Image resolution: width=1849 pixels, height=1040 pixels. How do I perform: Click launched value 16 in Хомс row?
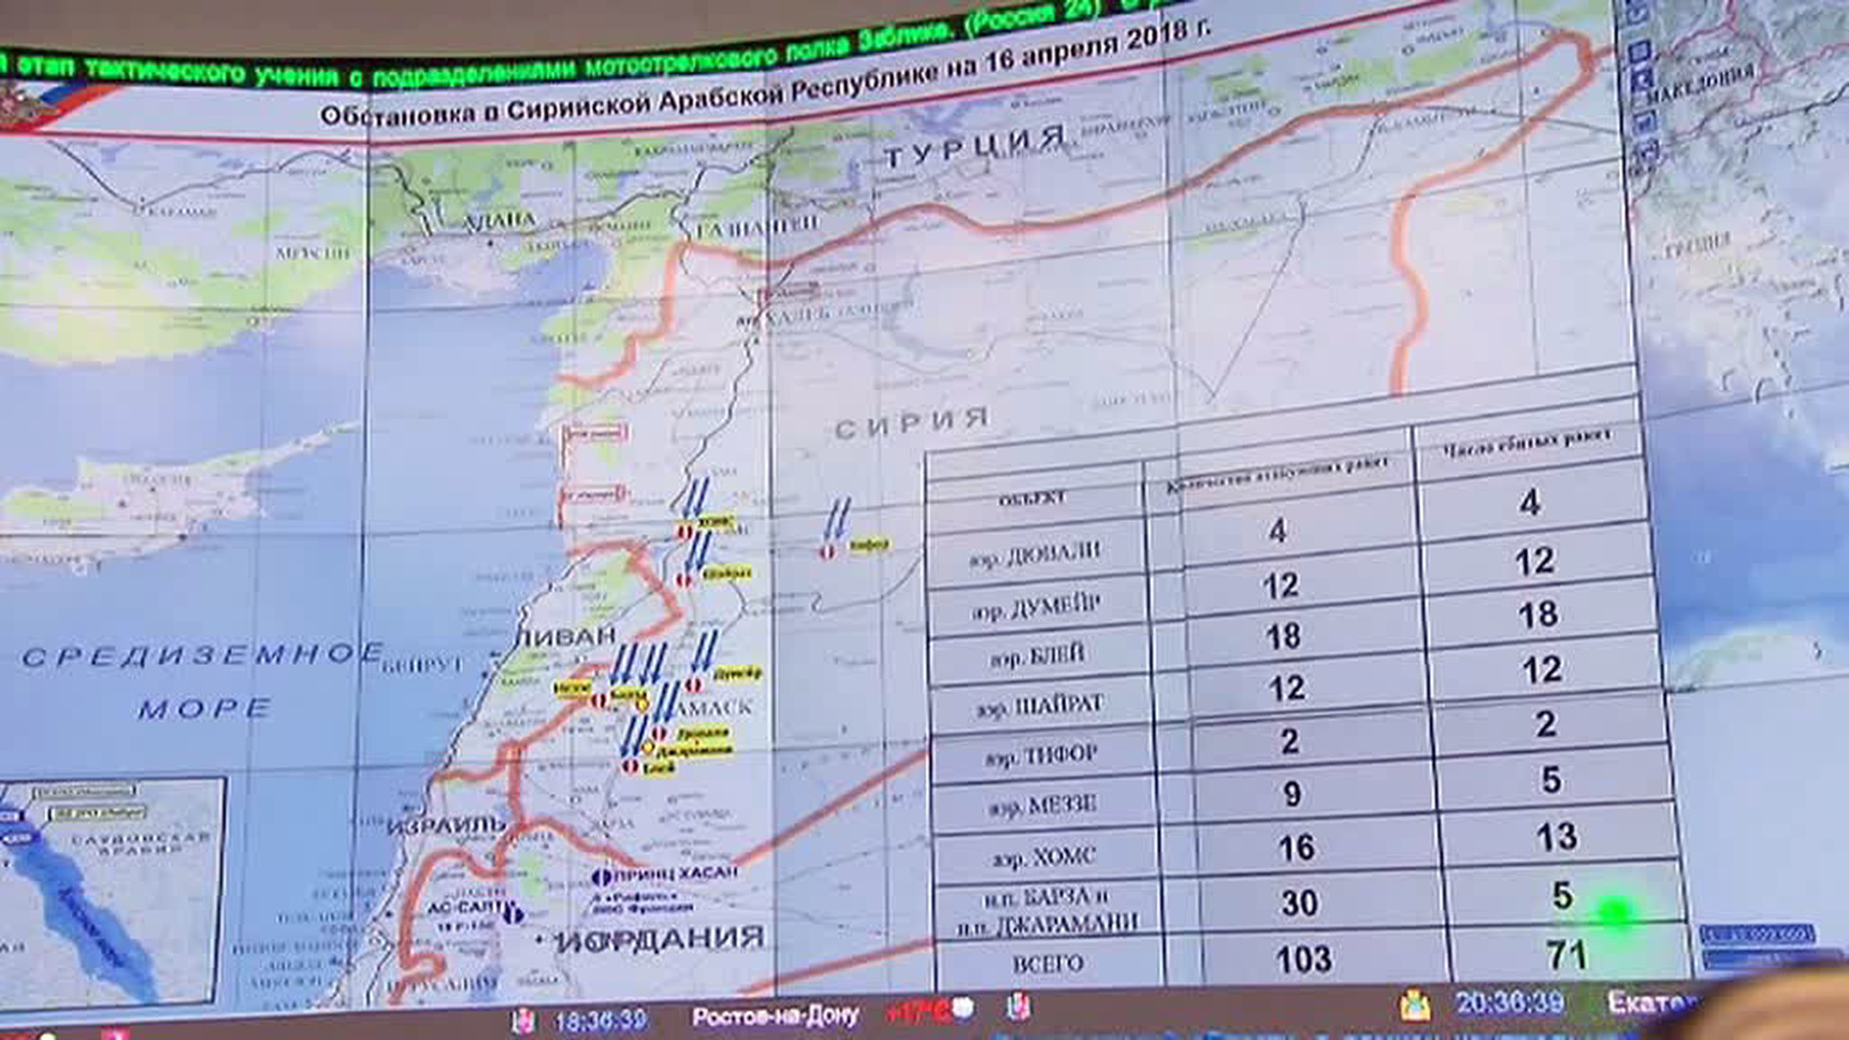click(1296, 848)
